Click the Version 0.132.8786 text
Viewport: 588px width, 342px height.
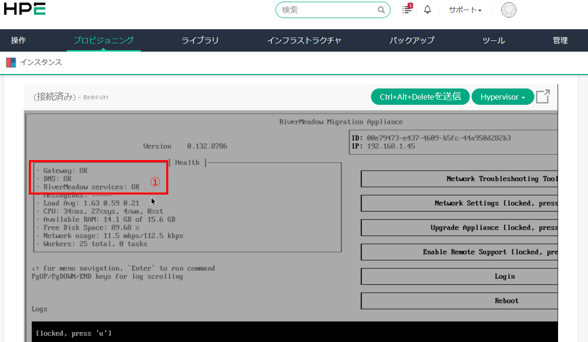[x=185, y=146]
